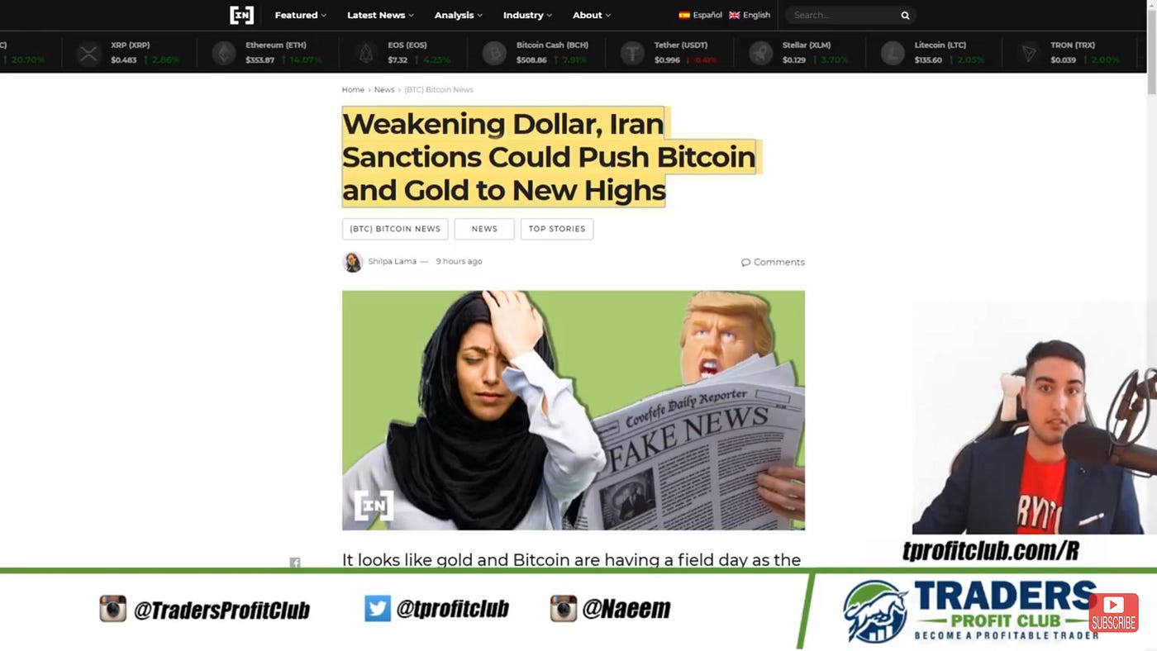
Task: Click the BeInCrypto logo in header
Action: [x=241, y=15]
